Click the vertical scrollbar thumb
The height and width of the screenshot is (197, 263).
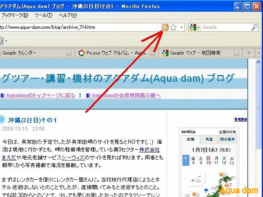[258, 107]
